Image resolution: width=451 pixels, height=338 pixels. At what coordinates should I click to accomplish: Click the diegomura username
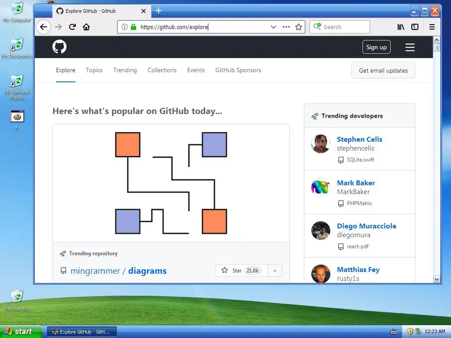(x=354, y=235)
